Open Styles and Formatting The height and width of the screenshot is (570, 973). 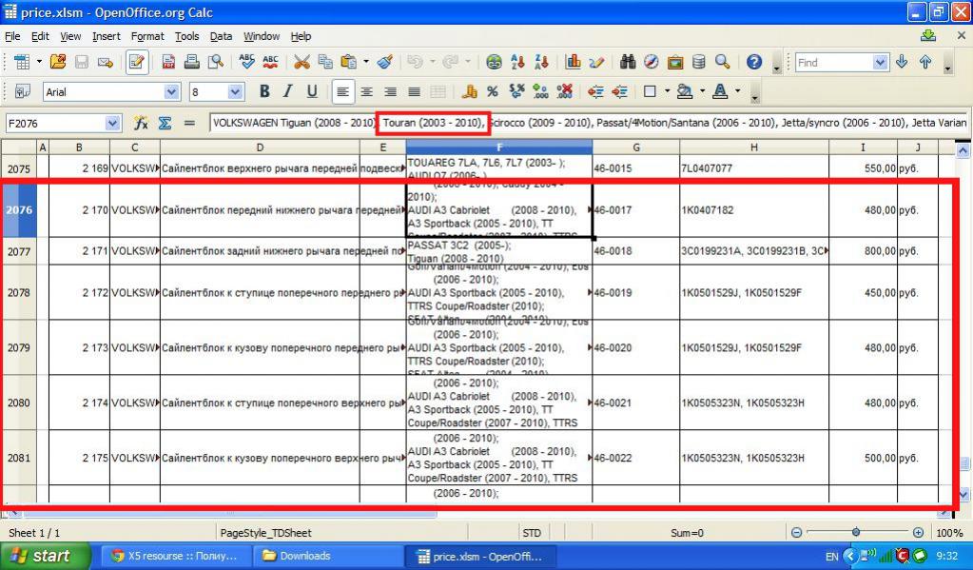point(22,92)
